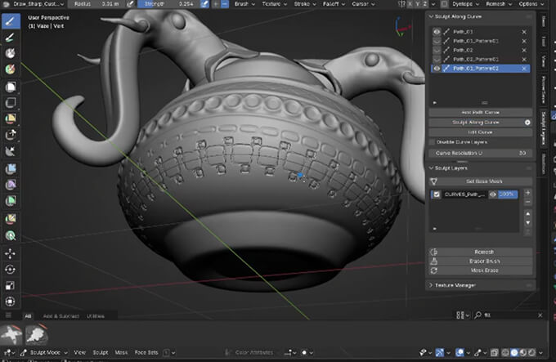Toggle visibility eye of Path_01

tap(435, 31)
